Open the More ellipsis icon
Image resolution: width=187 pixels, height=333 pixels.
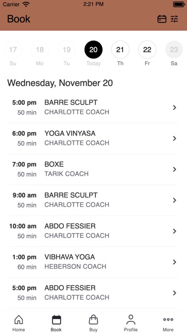pos(168,320)
